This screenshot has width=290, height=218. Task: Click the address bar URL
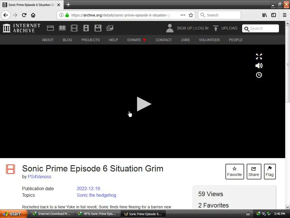coord(120,15)
